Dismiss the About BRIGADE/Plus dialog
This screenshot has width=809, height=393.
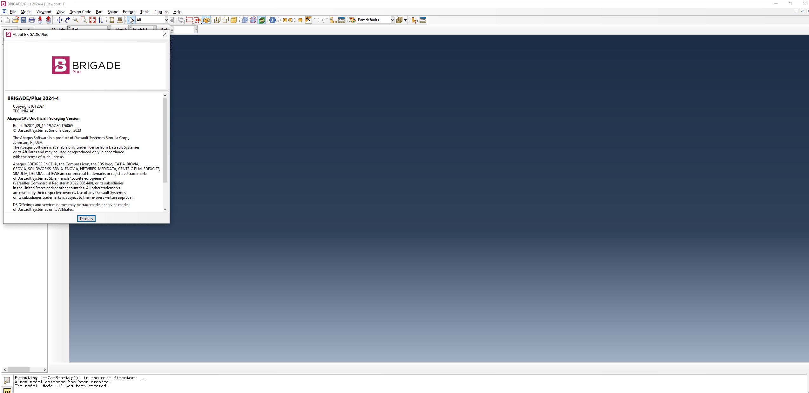(x=86, y=219)
